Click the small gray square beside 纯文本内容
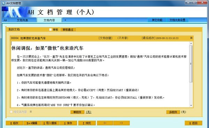This screenshot has height=128, width=209. (31, 112)
